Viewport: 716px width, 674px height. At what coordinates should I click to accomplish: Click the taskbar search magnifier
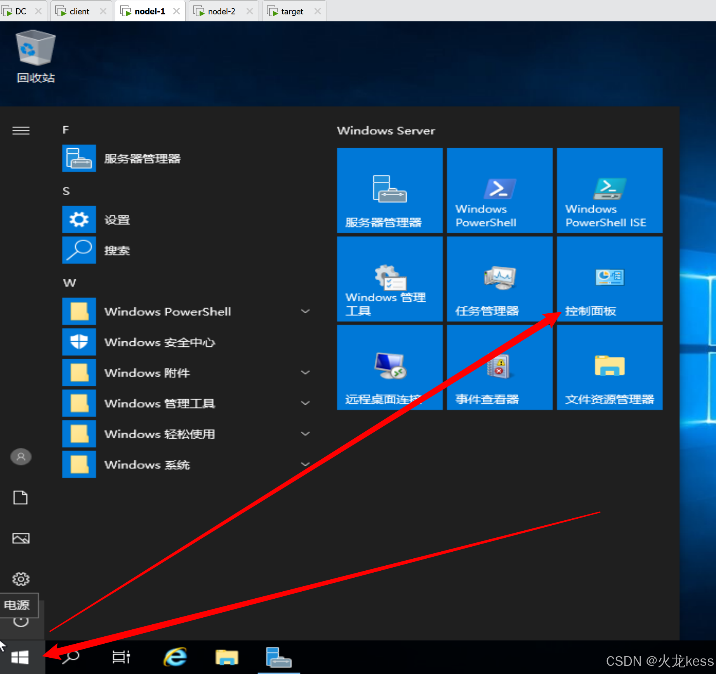(x=71, y=657)
